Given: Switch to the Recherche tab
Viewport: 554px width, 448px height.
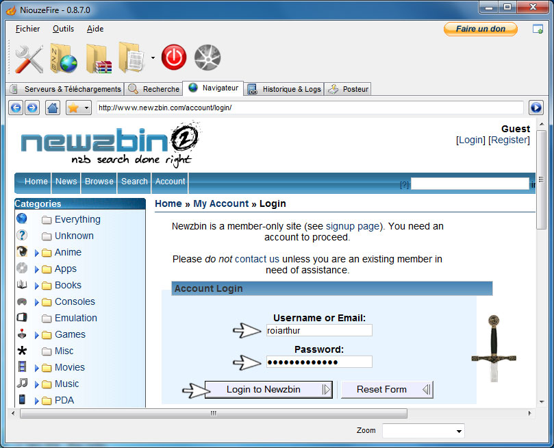Looking at the screenshot, I should (153, 89).
